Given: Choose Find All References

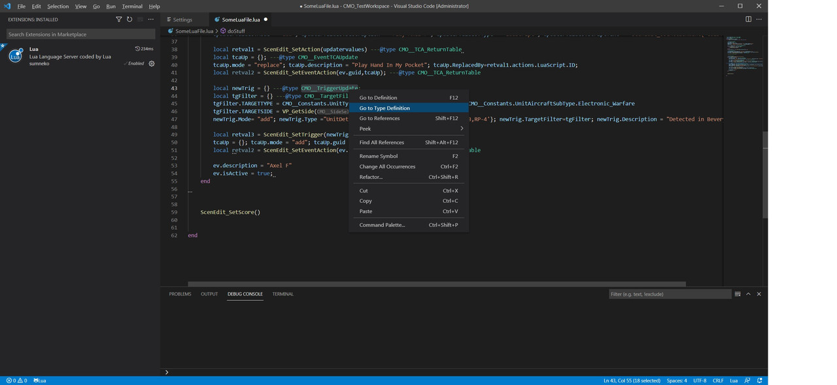Looking at the screenshot, I should (x=409, y=142).
